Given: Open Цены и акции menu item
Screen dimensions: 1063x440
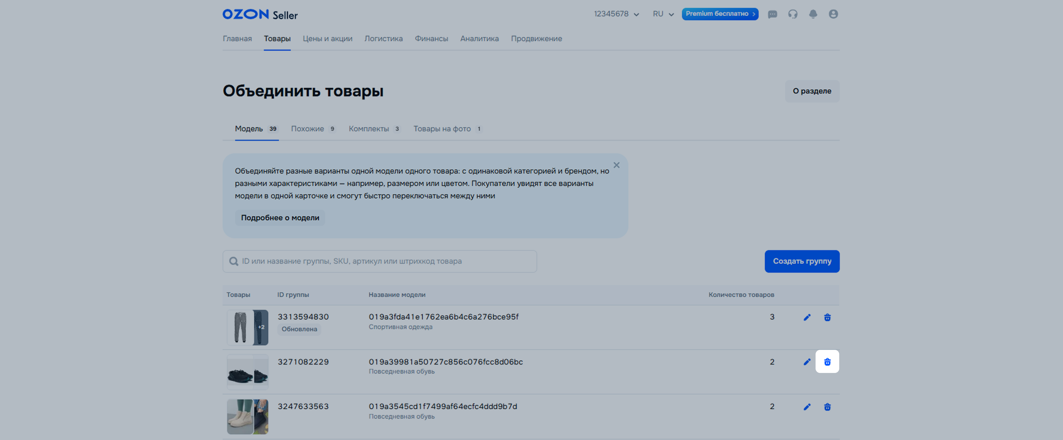Looking at the screenshot, I should pyautogui.click(x=327, y=39).
